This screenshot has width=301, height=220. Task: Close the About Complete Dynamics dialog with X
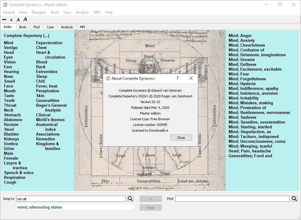(191, 78)
